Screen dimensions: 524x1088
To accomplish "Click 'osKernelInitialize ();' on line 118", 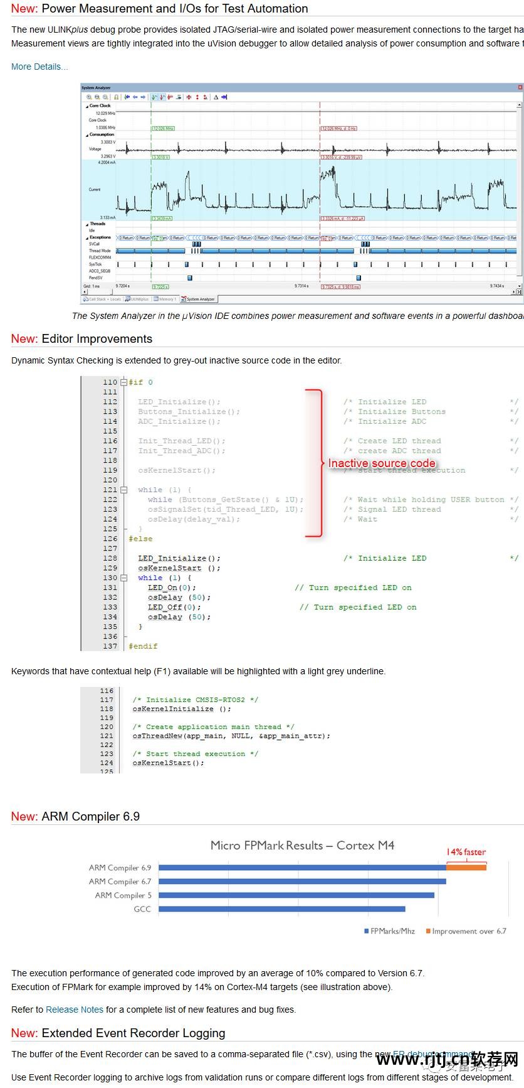I will 182,709.
